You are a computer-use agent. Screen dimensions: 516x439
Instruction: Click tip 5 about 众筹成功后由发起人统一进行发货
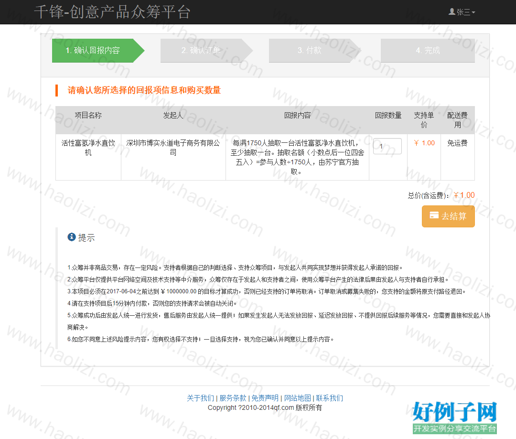coord(279,321)
